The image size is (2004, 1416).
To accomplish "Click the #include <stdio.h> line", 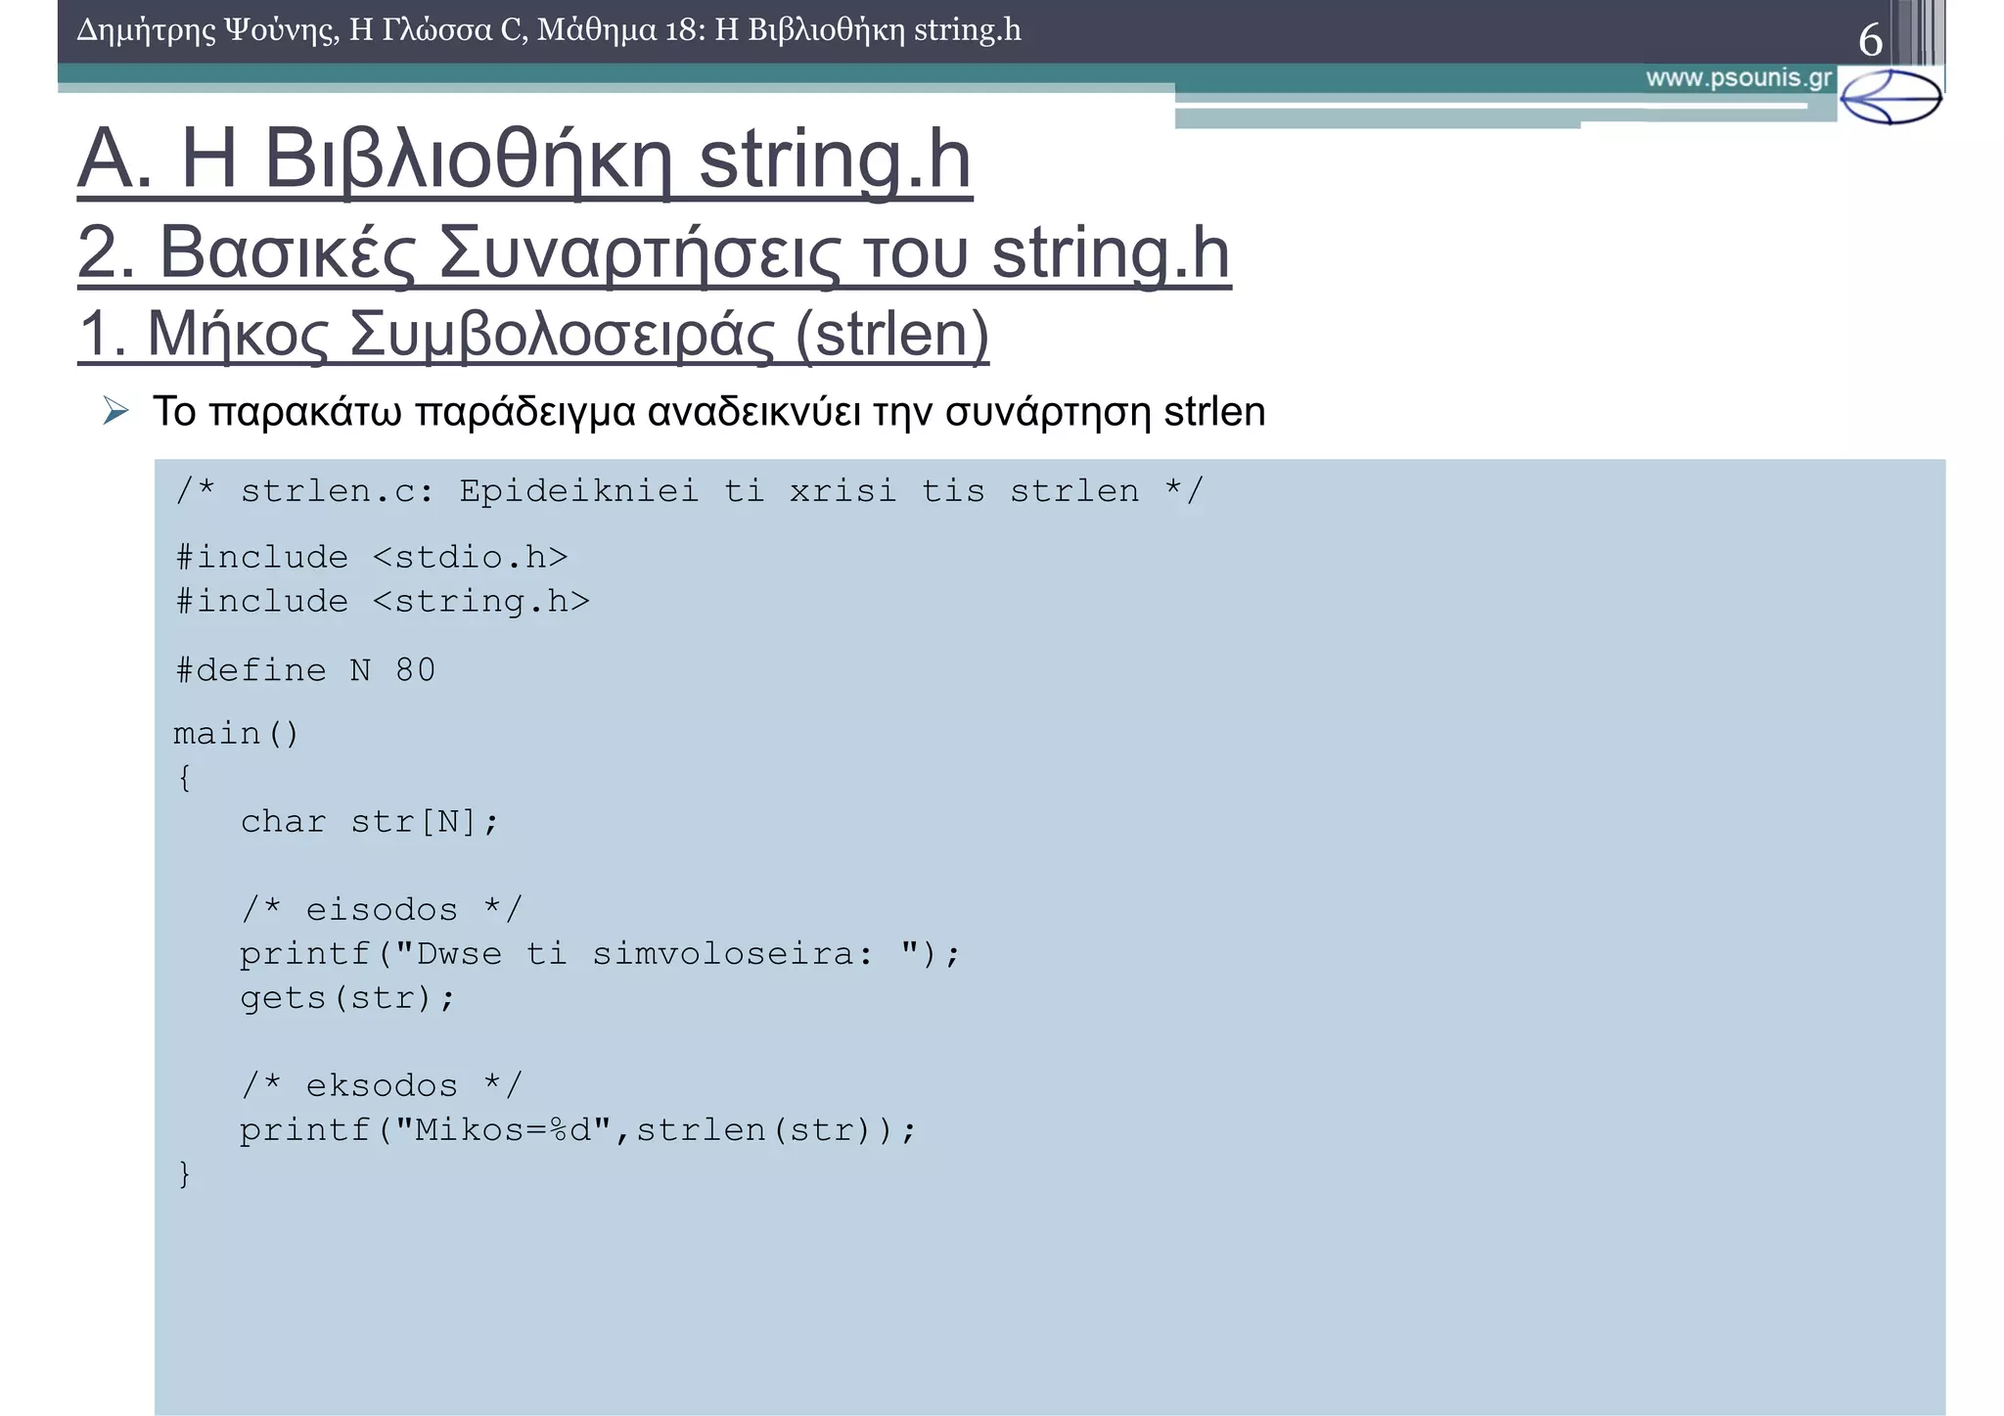I will coord(372,557).
